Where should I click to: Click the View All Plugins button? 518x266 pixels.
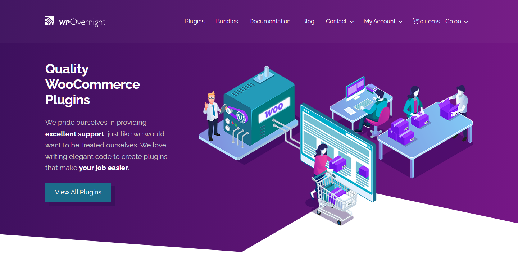click(x=78, y=192)
